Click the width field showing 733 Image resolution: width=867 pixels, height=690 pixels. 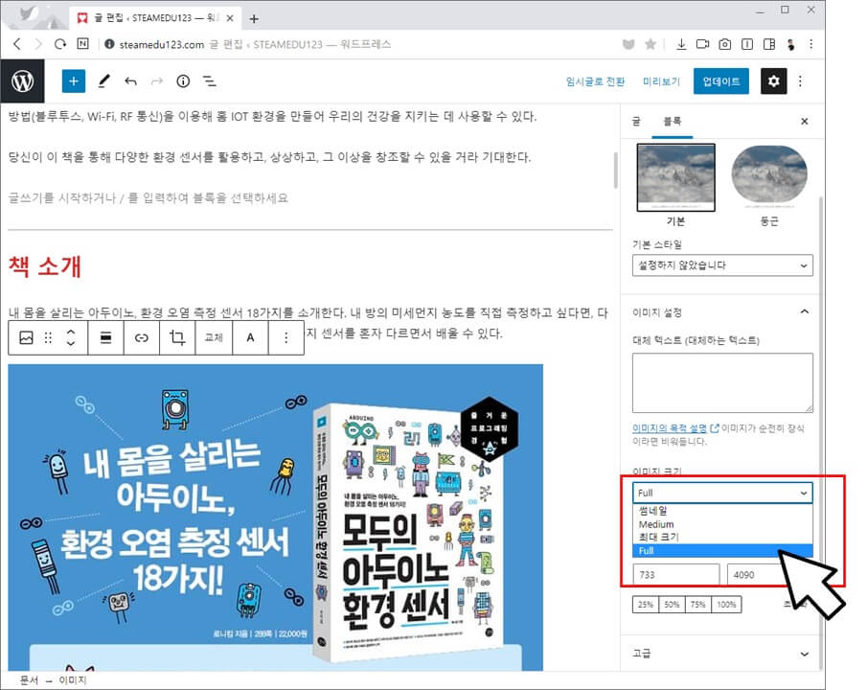[675, 575]
